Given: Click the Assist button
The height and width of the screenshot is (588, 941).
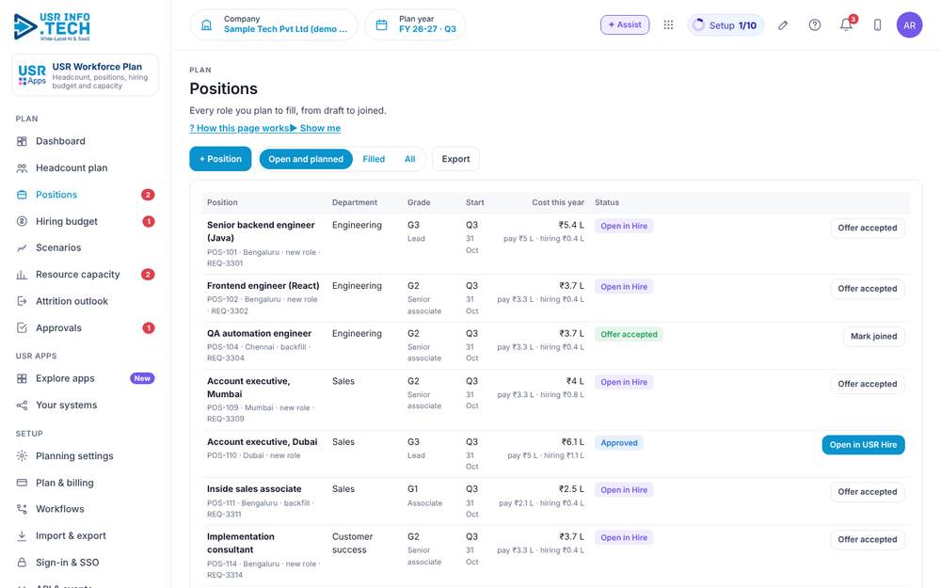Looking at the screenshot, I should point(625,24).
